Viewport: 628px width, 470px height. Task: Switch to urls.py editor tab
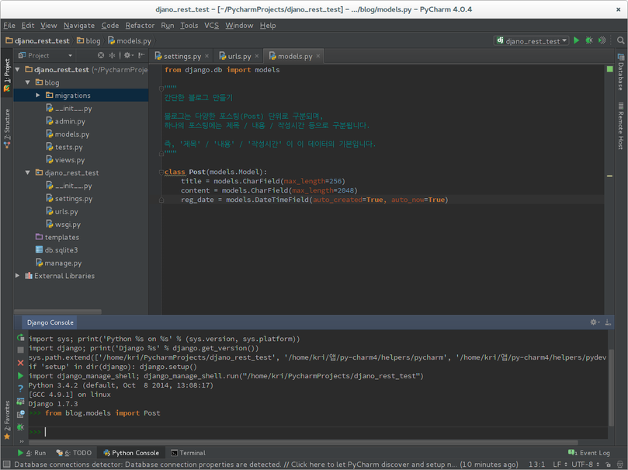(239, 56)
